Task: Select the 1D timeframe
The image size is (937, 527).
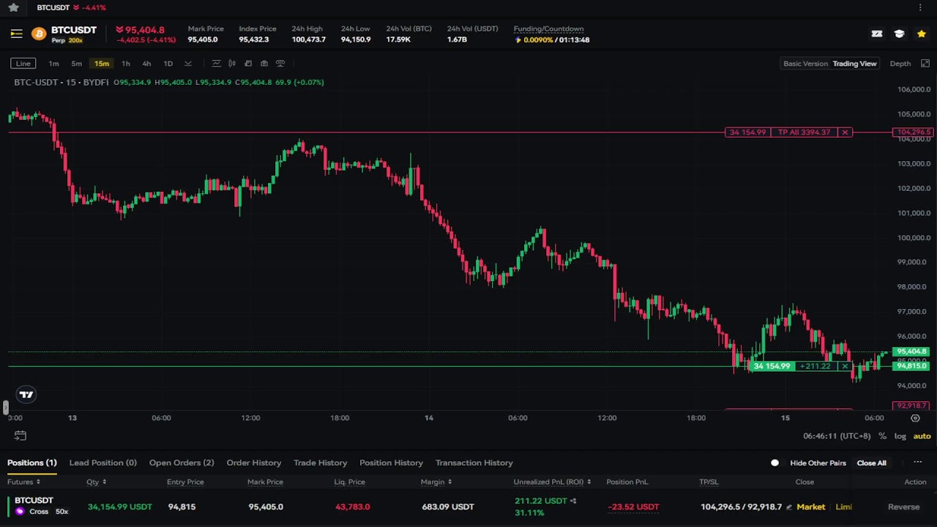Action: click(x=168, y=64)
